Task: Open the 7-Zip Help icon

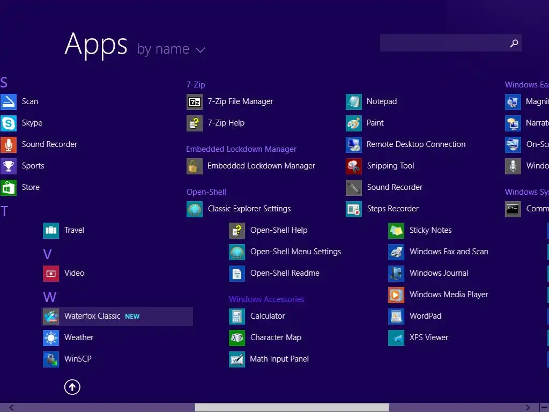Action: click(194, 123)
